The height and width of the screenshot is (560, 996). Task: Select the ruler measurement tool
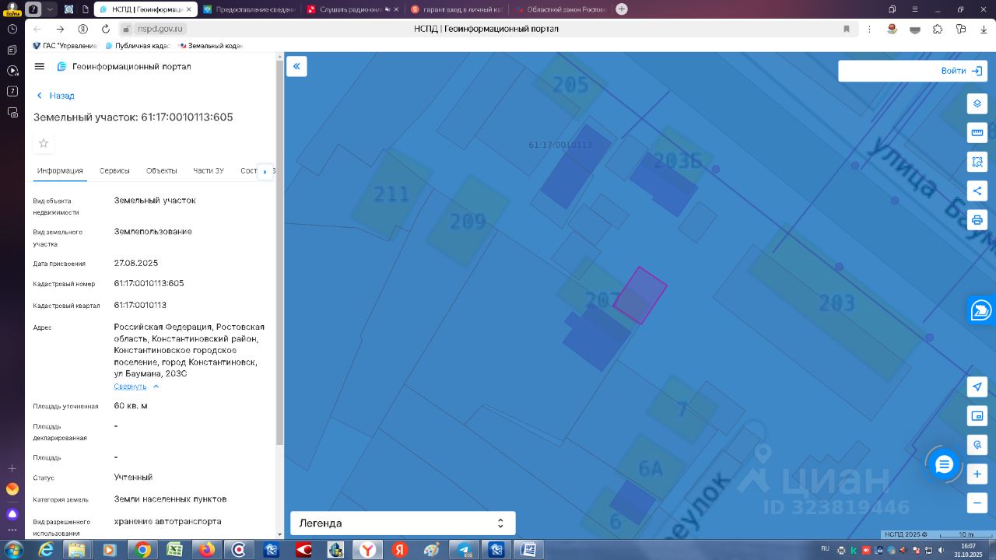(x=977, y=132)
